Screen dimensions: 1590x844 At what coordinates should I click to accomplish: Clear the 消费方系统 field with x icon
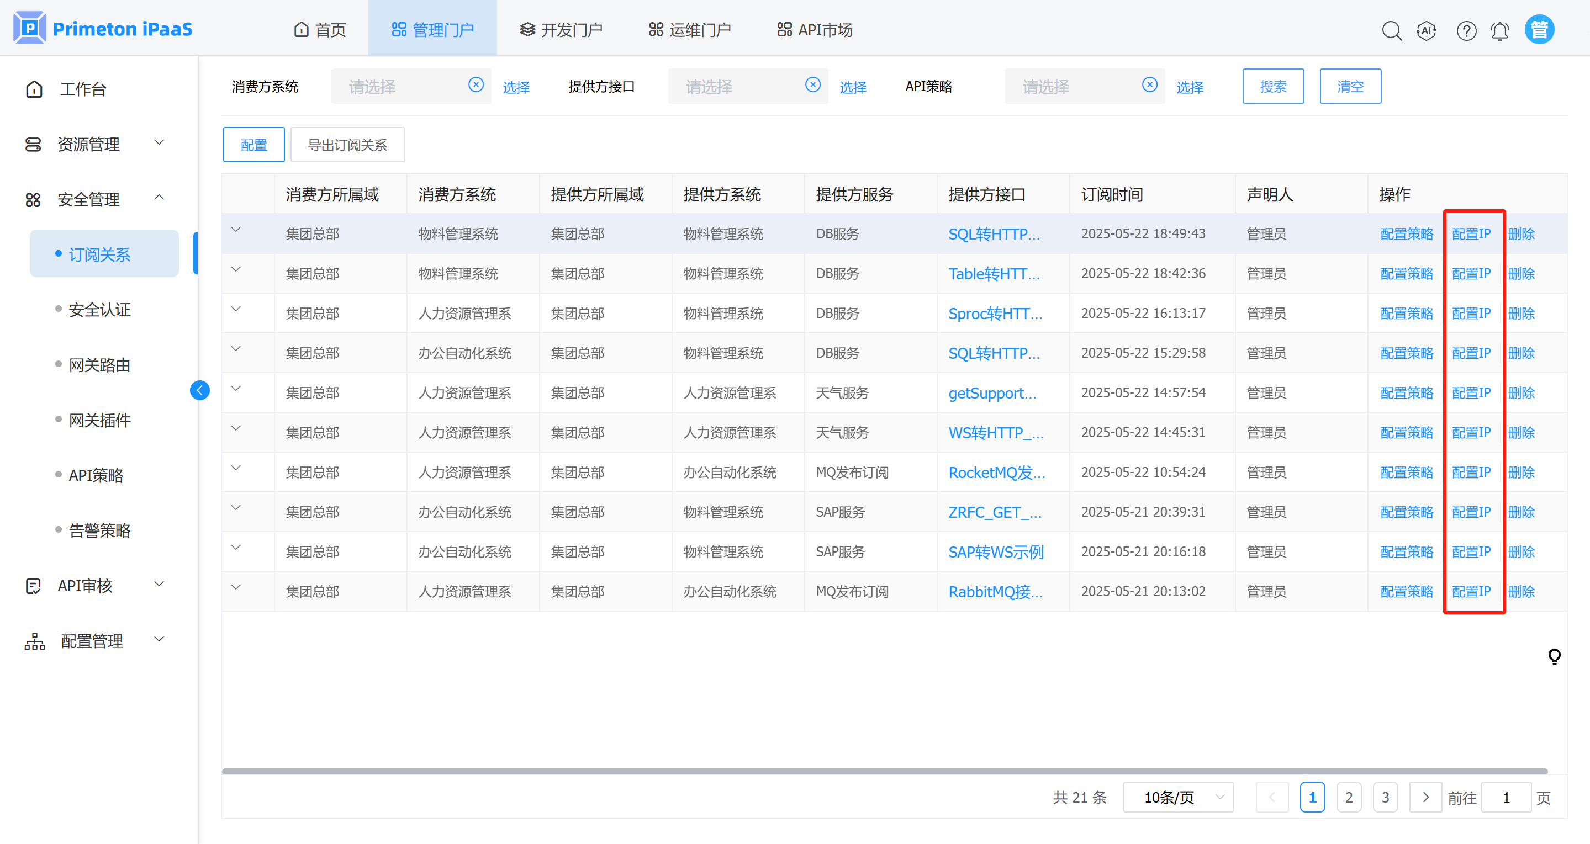point(476,85)
